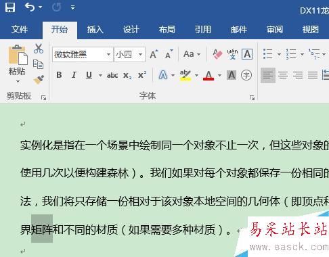This screenshot has height=257, width=329.
Task: Toggle Italic formatting
Action: click(x=74, y=75)
